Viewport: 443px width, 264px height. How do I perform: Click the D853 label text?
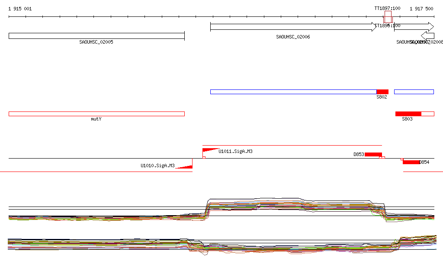coord(359,154)
